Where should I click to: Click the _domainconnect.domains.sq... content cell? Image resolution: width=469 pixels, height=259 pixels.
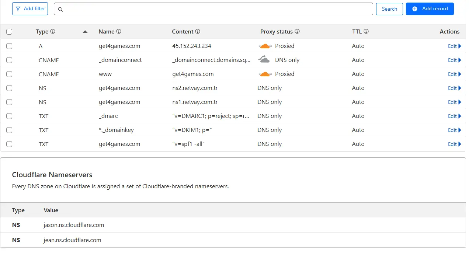coord(211,60)
